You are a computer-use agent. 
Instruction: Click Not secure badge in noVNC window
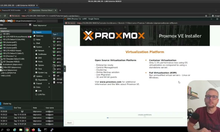click(x=70, y=23)
